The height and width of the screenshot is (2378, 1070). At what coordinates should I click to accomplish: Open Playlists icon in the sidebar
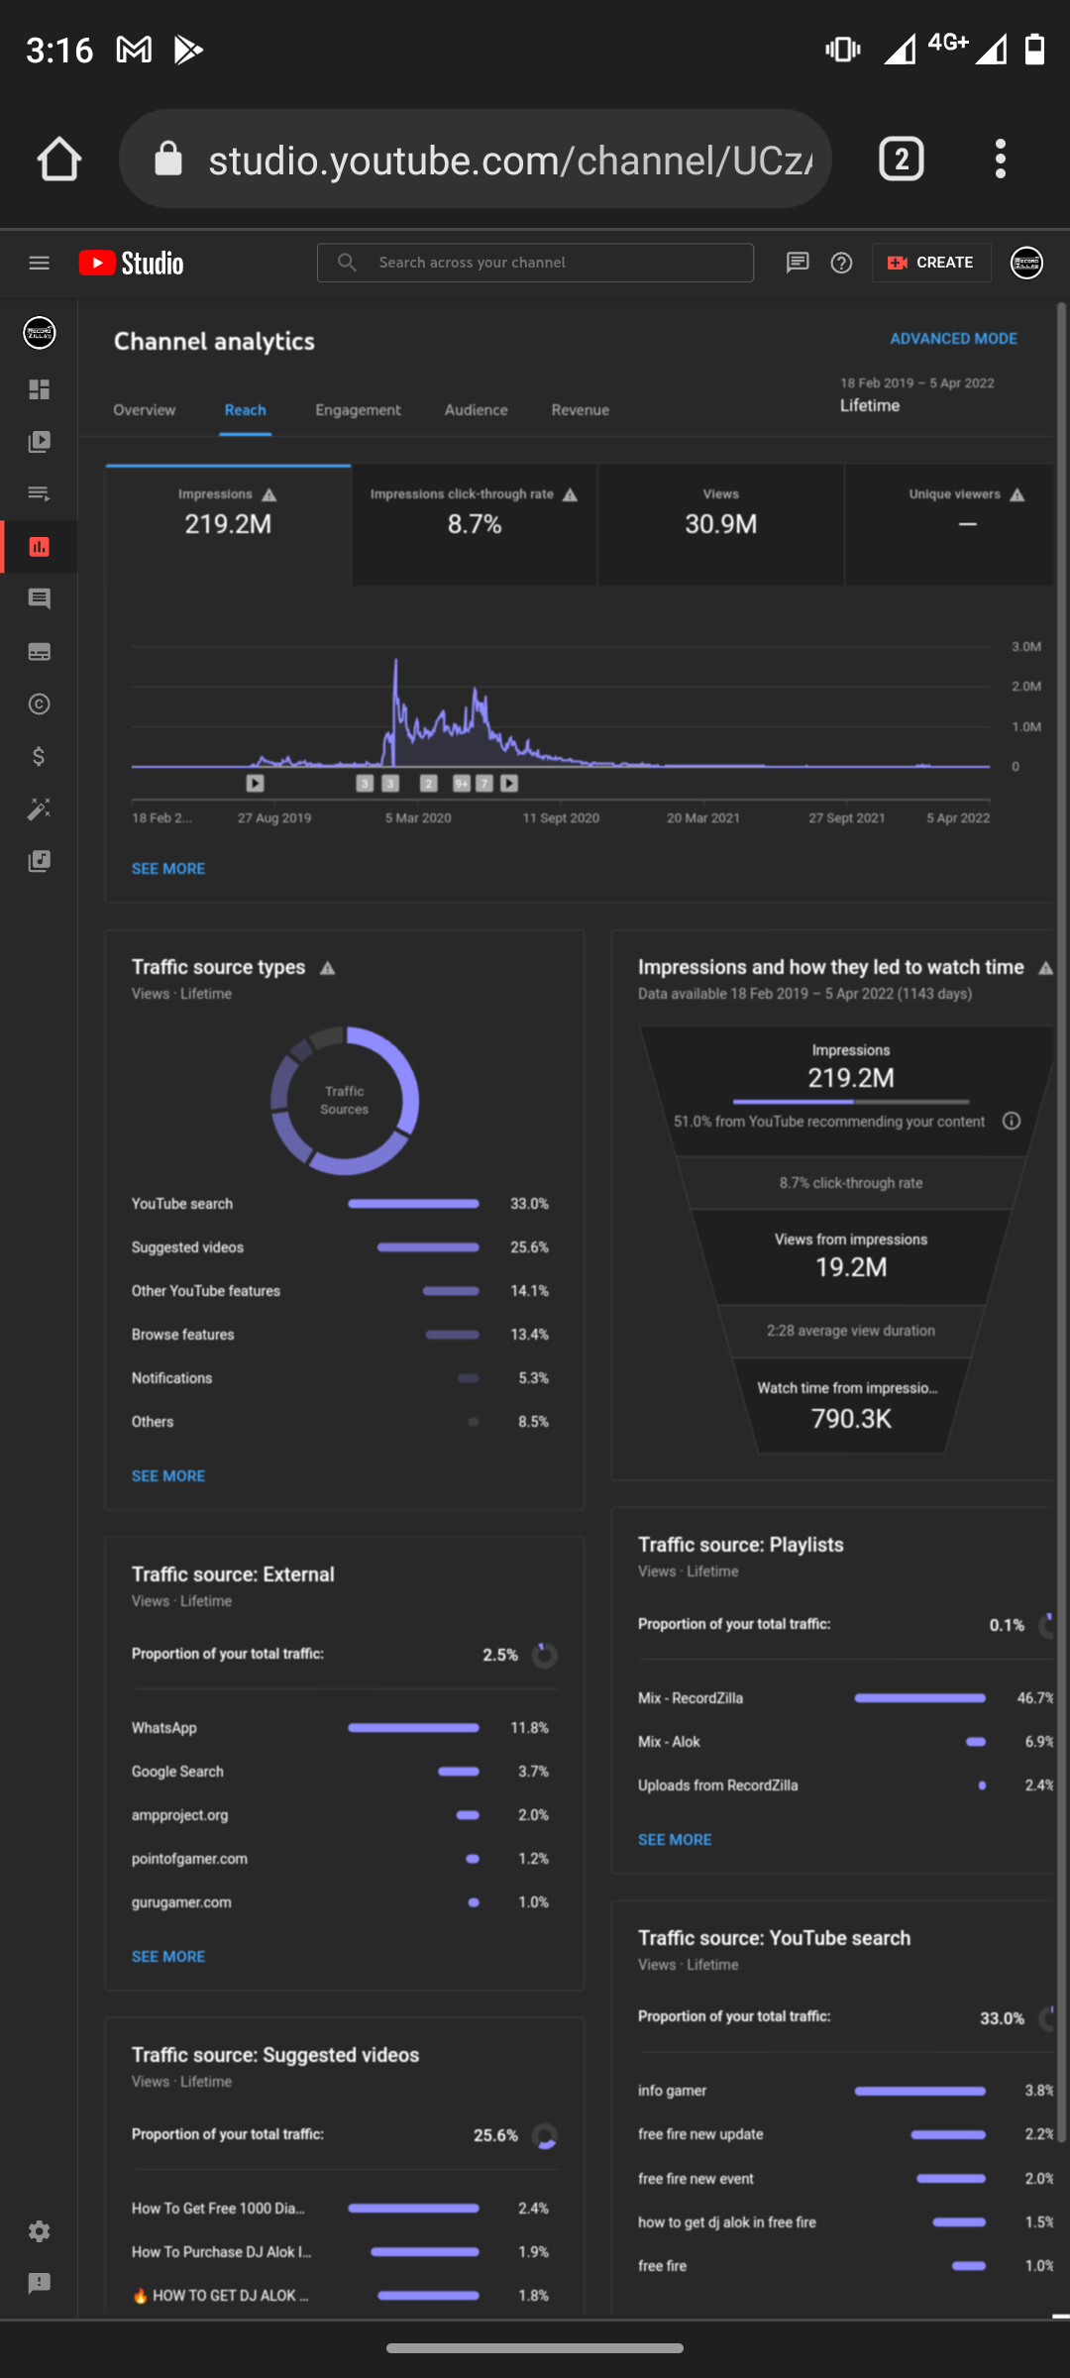(x=40, y=493)
